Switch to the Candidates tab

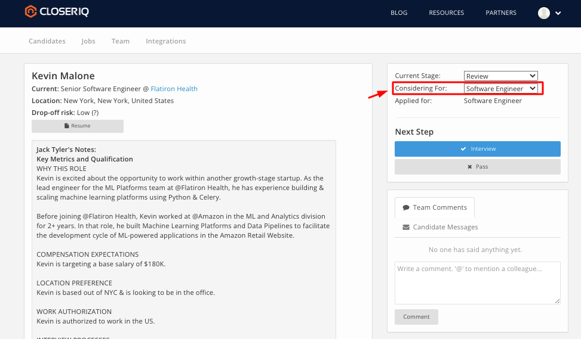click(x=47, y=41)
